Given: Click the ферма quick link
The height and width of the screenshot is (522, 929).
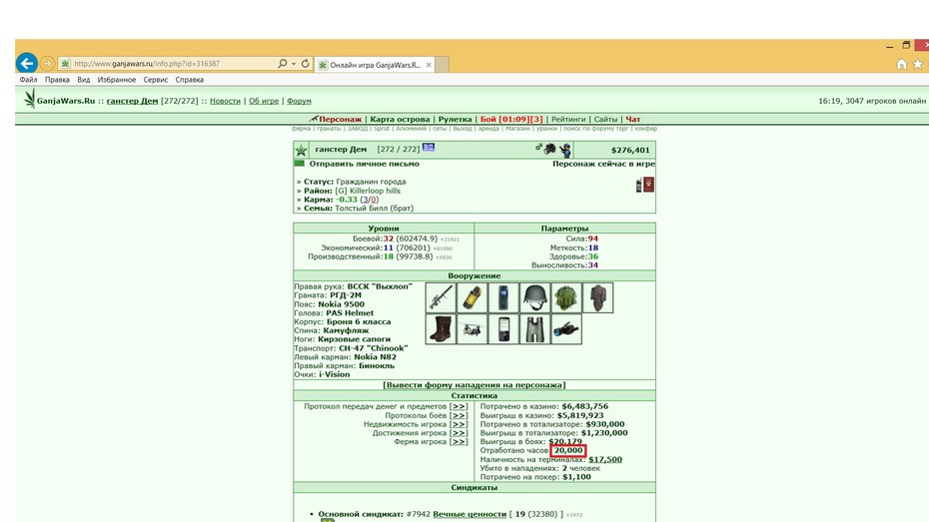Looking at the screenshot, I should (301, 129).
